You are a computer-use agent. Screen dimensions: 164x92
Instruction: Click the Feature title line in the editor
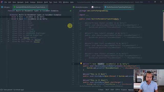(33, 11)
